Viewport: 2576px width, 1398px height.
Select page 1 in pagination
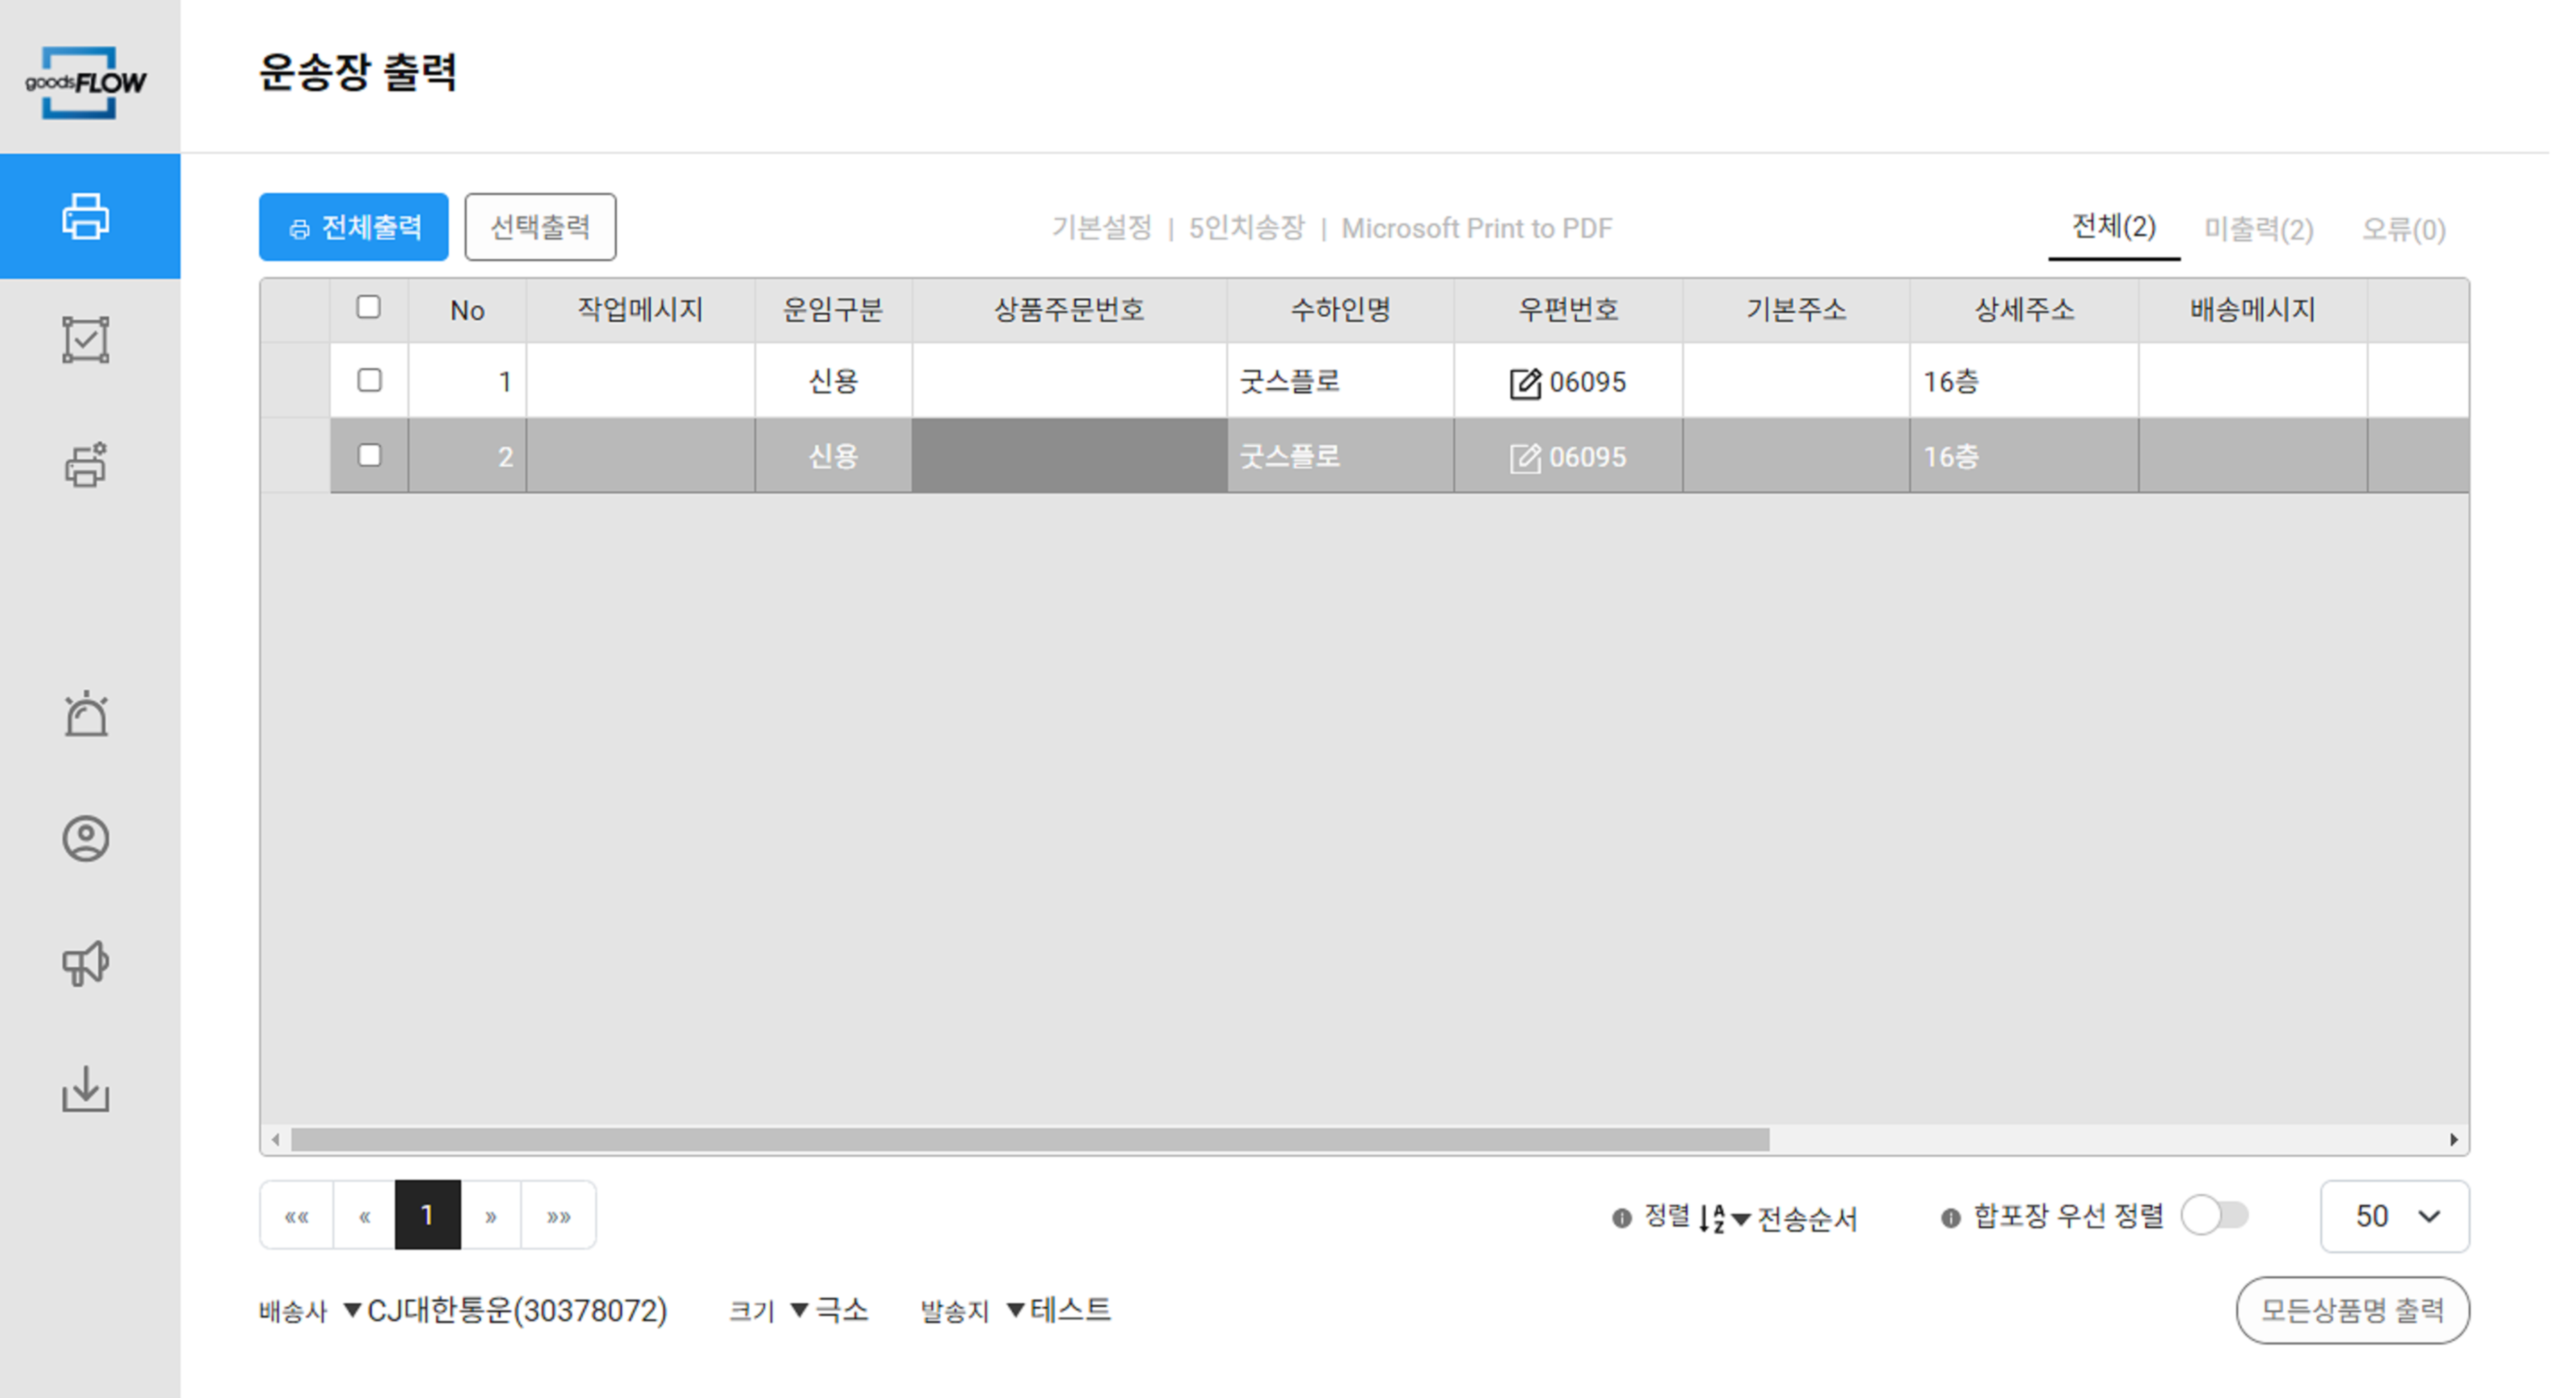point(428,1215)
